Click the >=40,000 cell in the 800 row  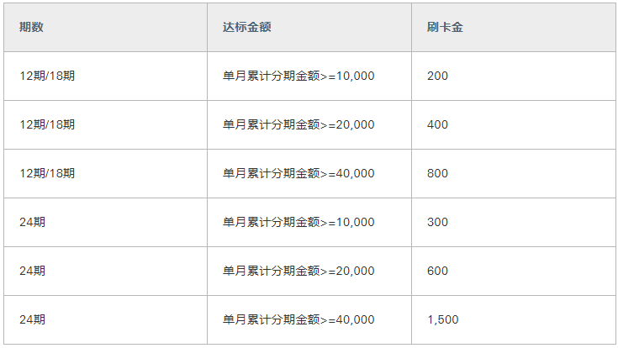pyautogui.click(x=309, y=173)
